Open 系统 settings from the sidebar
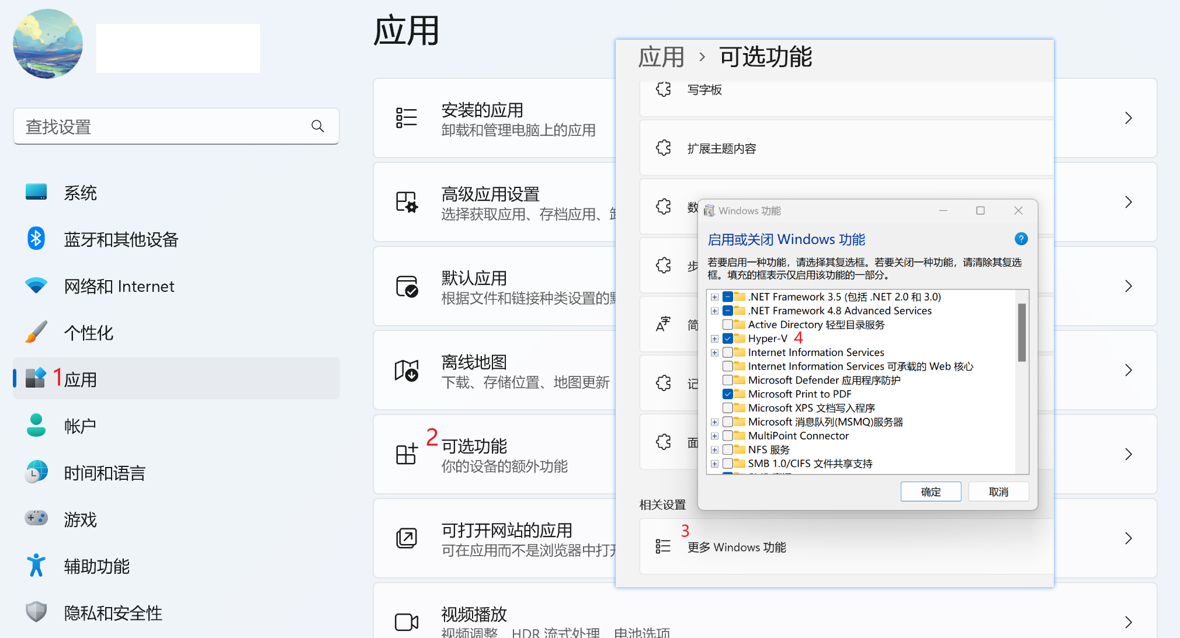 click(x=80, y=192)
